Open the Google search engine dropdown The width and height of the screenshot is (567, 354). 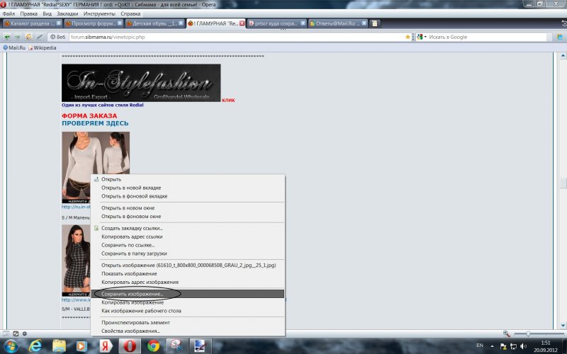point(421,37)
